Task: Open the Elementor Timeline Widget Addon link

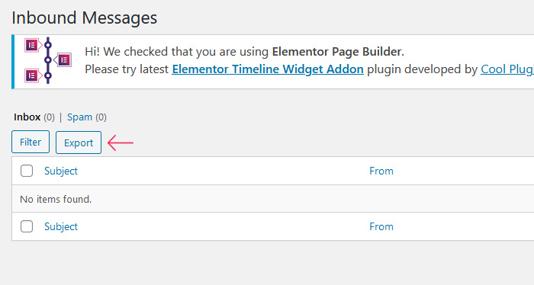Action: (x=268, y=69)
